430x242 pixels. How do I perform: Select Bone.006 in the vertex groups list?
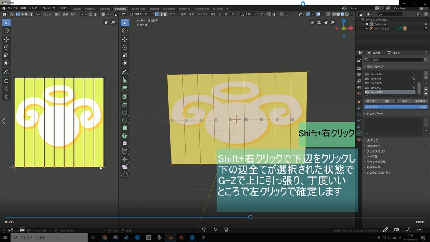(x=376, y=83)
